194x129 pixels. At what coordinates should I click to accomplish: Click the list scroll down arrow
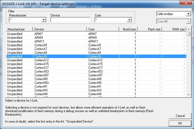189,95
